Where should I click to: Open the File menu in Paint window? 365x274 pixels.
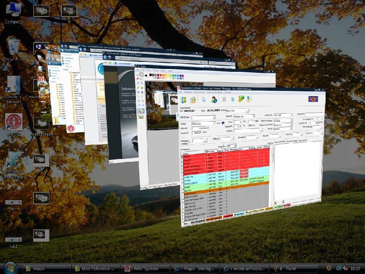(137, 69)
